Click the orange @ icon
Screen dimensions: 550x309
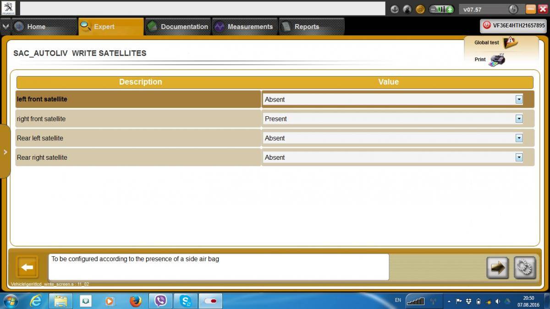(420, 9)
